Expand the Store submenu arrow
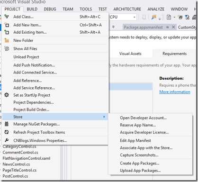Screen dimensions: 198x182 click(104, 117)
